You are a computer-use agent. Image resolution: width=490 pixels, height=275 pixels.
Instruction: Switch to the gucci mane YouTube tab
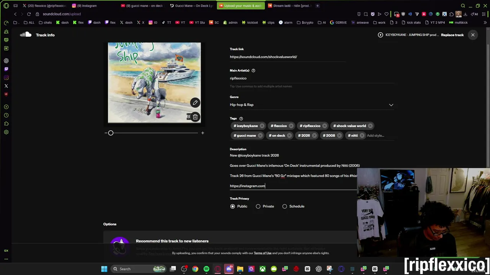pyautogui.click(x=142, y=6)
